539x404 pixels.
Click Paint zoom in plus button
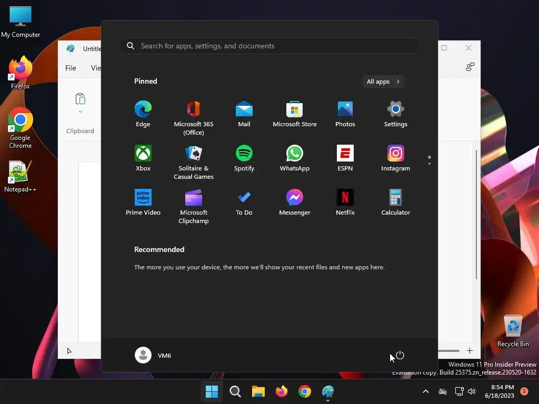pyautogui.click(x=470, y=351)
